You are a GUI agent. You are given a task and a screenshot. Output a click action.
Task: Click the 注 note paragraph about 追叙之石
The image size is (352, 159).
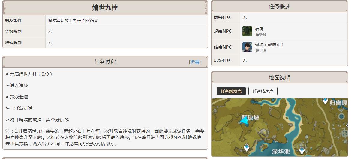tap(105, 137)
